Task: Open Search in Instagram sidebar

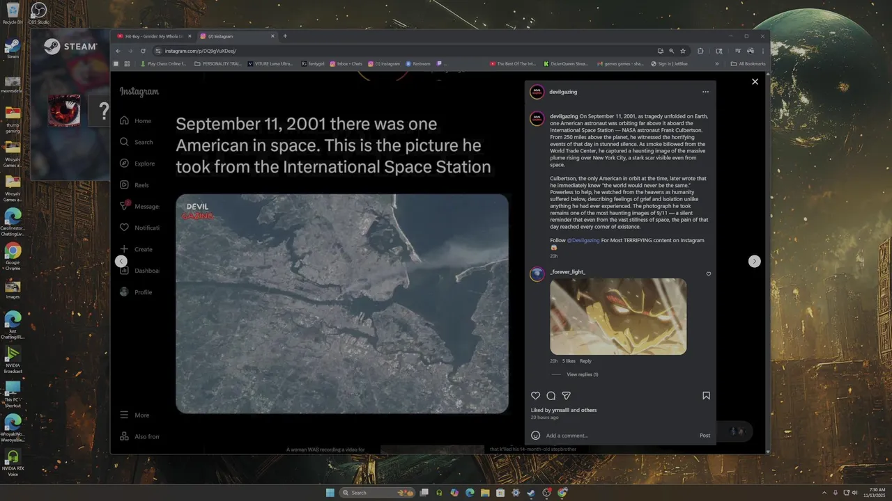Action: (x=136, y=142)
